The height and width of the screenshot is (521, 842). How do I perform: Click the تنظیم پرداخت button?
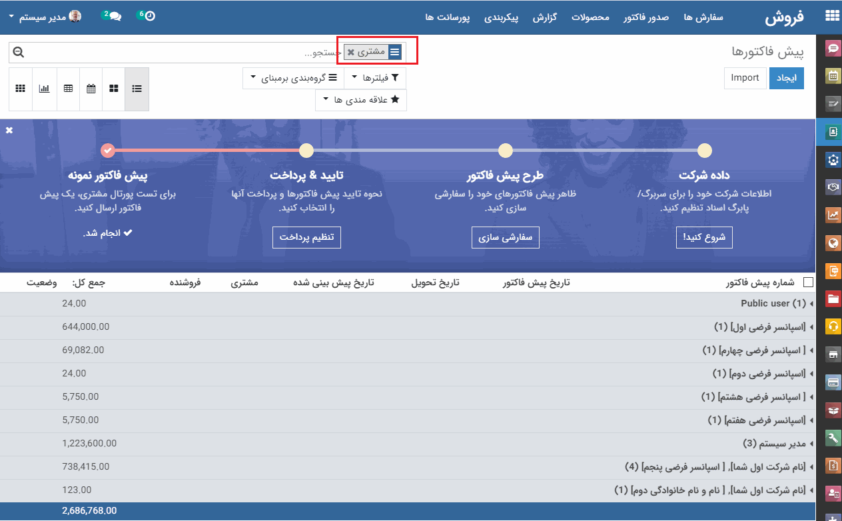[306, 237]
